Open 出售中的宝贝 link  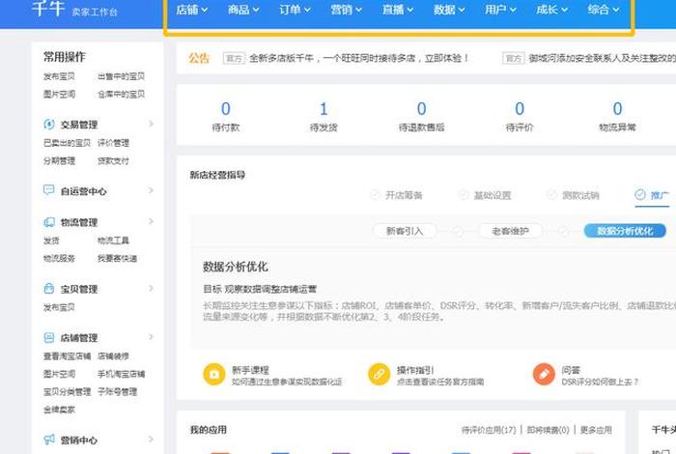pyautogui.click(x=121, y=76)
